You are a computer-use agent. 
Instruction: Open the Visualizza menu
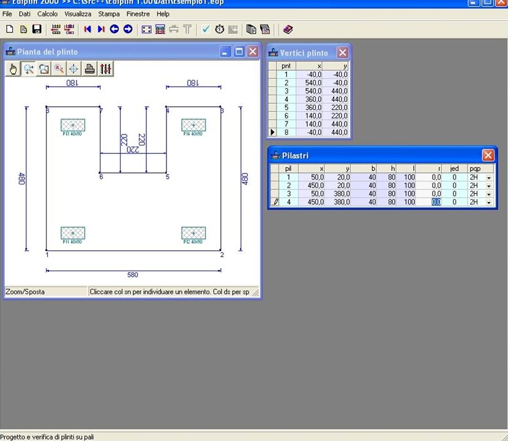coord(78,13)
